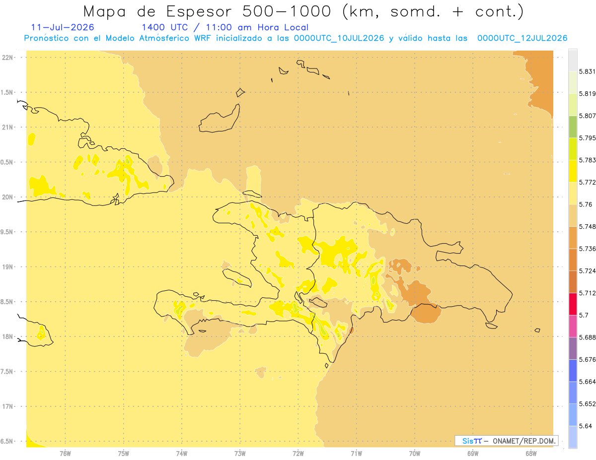
Task: Click the longitude label 72W
Action: tap(298, 454)
